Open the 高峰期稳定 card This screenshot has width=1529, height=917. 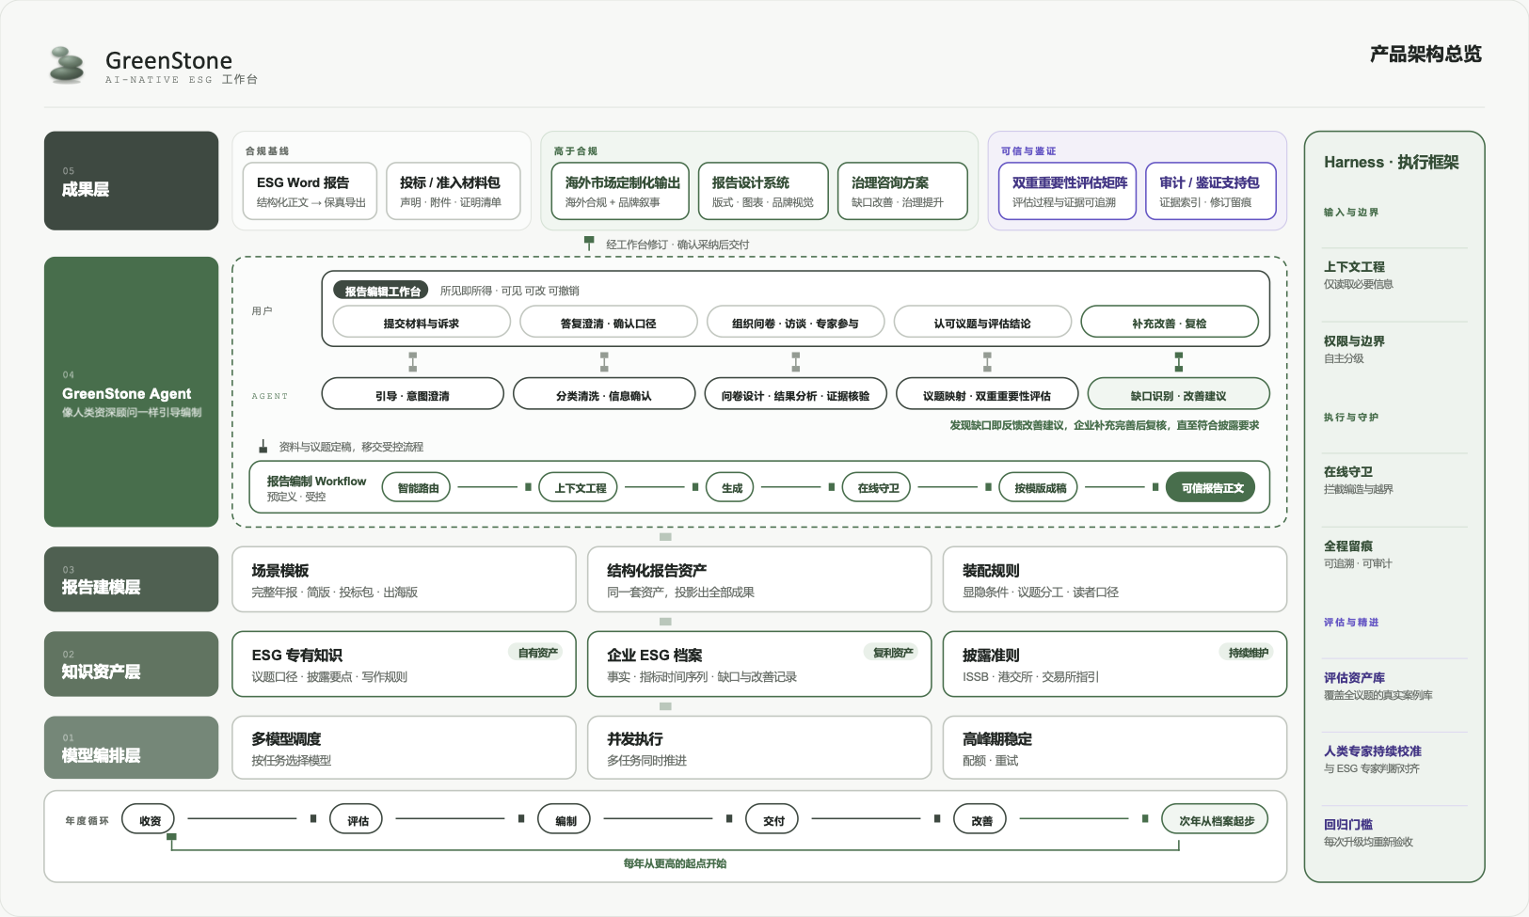1115,748
